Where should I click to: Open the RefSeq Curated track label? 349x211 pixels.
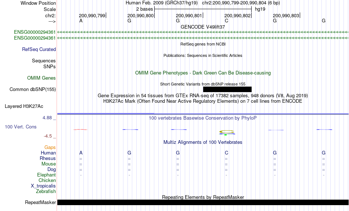click(x=39, y=50)
